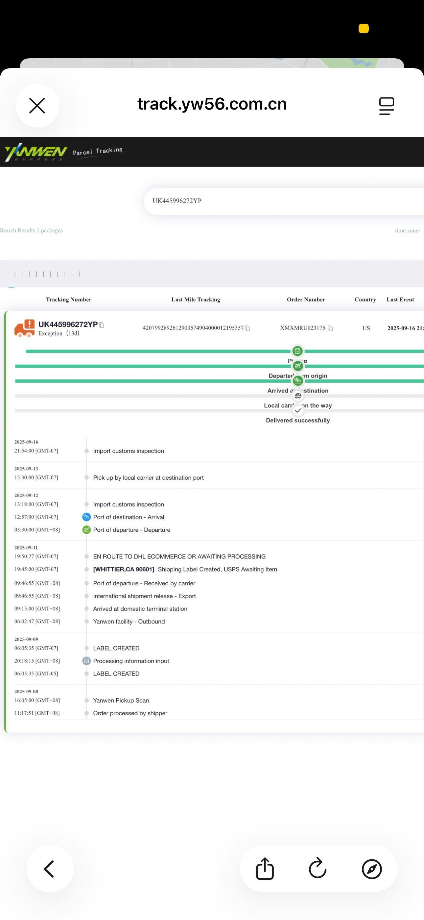Tap the Port of departure Departure marker
Image resolution: width=424 pixels, height=920 pixels.
86,530
